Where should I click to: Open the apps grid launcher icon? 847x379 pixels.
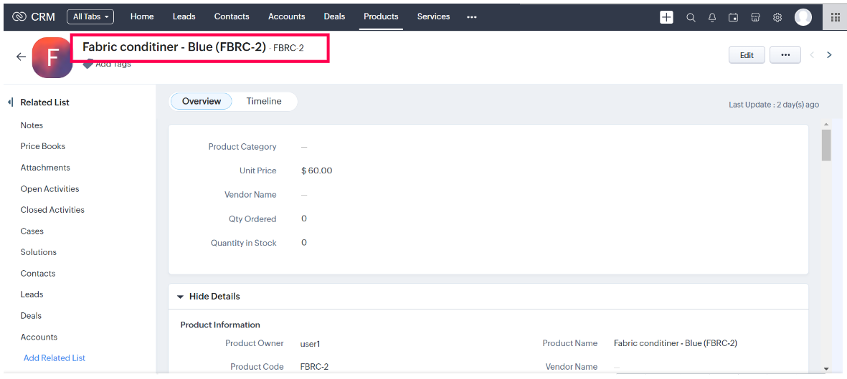pos(835,17)
